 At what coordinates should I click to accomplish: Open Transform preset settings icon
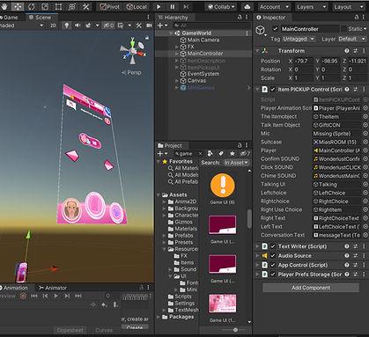[x=356, y=51]
